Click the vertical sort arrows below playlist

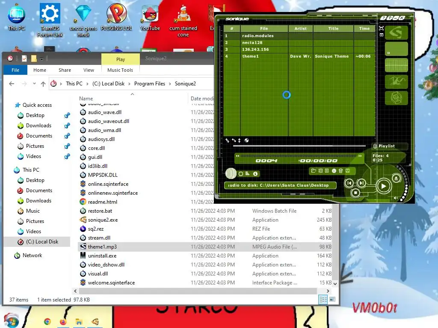240,140
